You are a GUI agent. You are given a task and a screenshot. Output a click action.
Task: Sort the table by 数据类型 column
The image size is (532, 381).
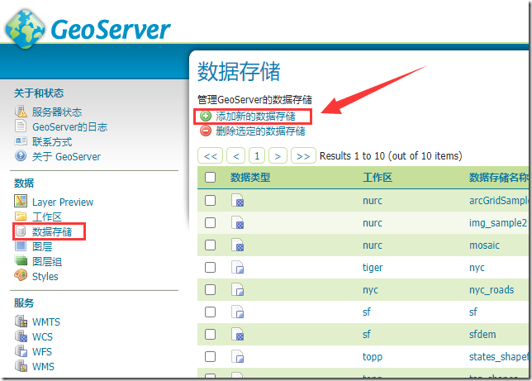(x=250, y=177)
